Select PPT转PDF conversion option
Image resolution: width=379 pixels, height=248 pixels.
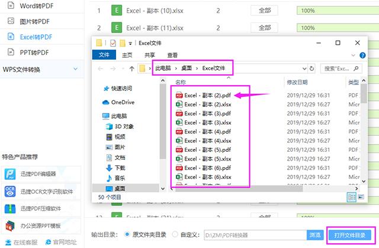34,53
